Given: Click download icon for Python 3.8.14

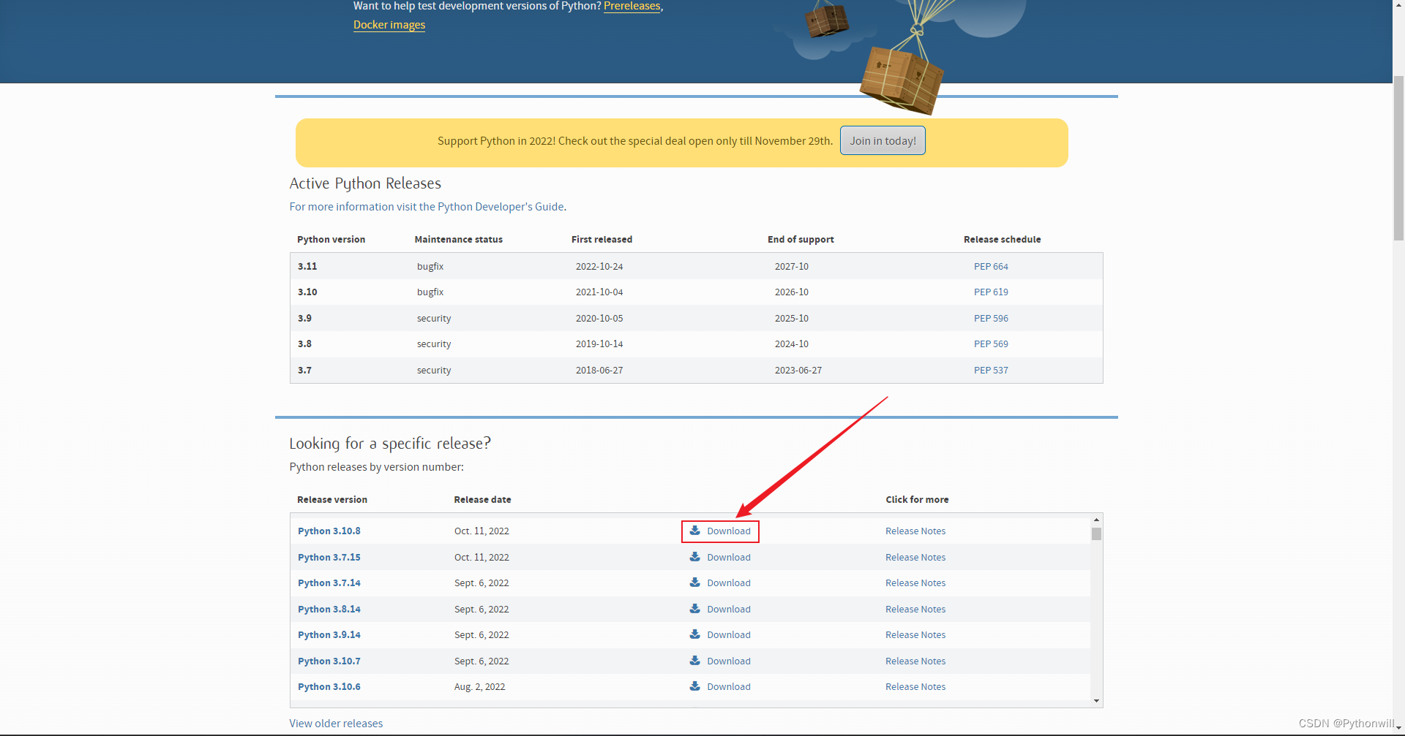Looking at the screenshot, I should [695, 609].
